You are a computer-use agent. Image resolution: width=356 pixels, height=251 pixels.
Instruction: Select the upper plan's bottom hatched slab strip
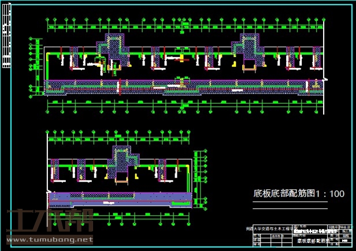[x=179, y=87]
